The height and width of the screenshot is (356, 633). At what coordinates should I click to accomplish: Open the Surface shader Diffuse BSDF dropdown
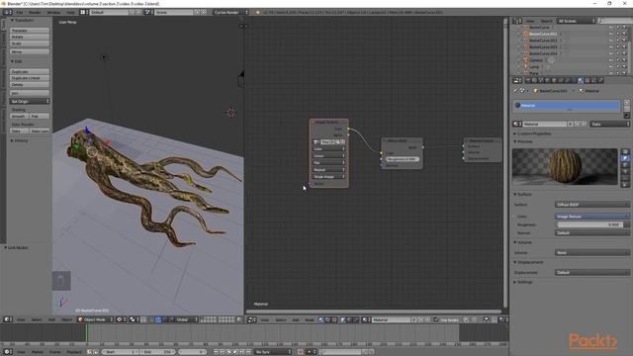591,205
